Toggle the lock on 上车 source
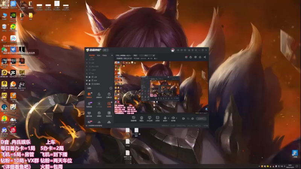 click(x=90, y=77)
